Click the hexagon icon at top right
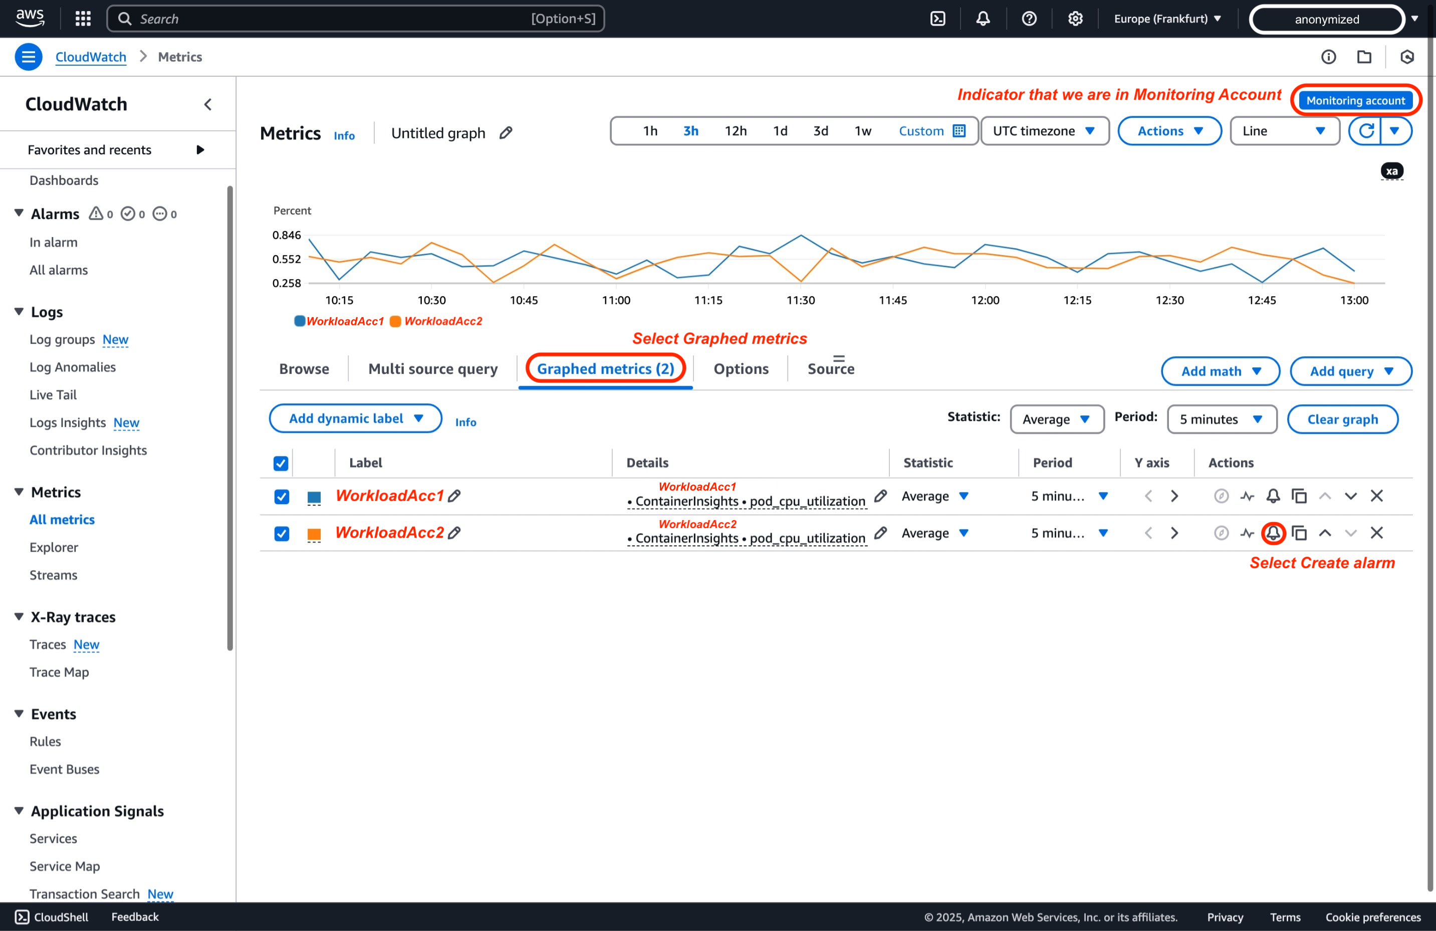Screen dimensions: 1436x931 tap(1406, 57)
